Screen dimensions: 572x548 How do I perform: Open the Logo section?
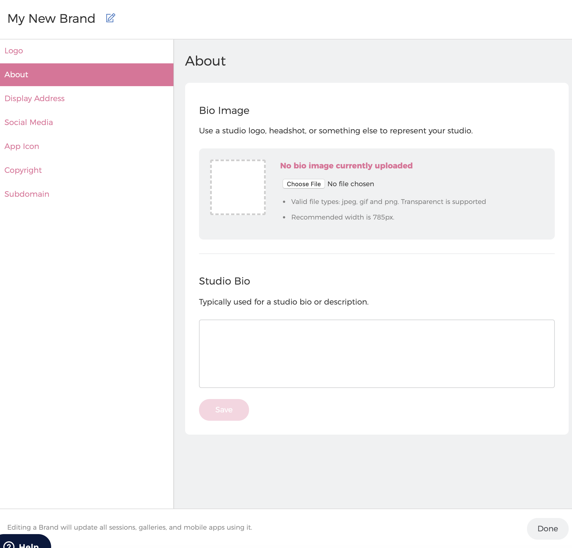[14, 51]
